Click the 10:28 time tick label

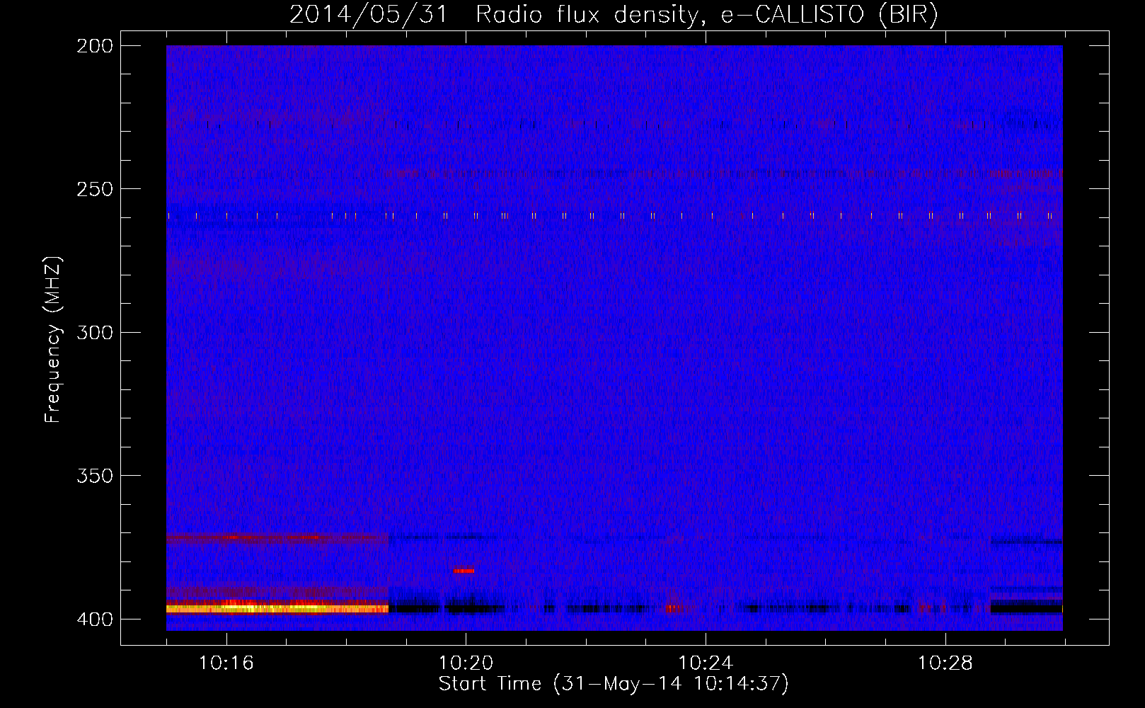click(x=945, y=663)
